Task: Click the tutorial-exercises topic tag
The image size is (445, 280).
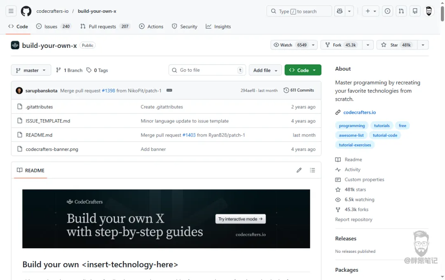Action: pos(355,145)
